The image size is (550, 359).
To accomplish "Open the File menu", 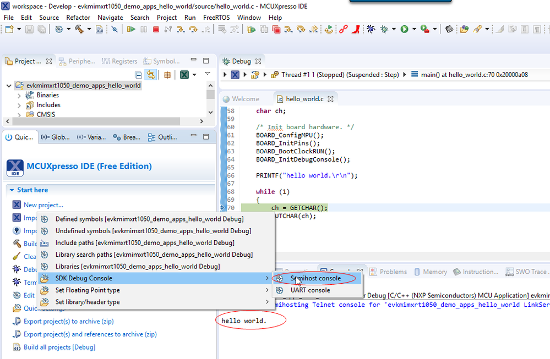I will click(x=8, y=18).
